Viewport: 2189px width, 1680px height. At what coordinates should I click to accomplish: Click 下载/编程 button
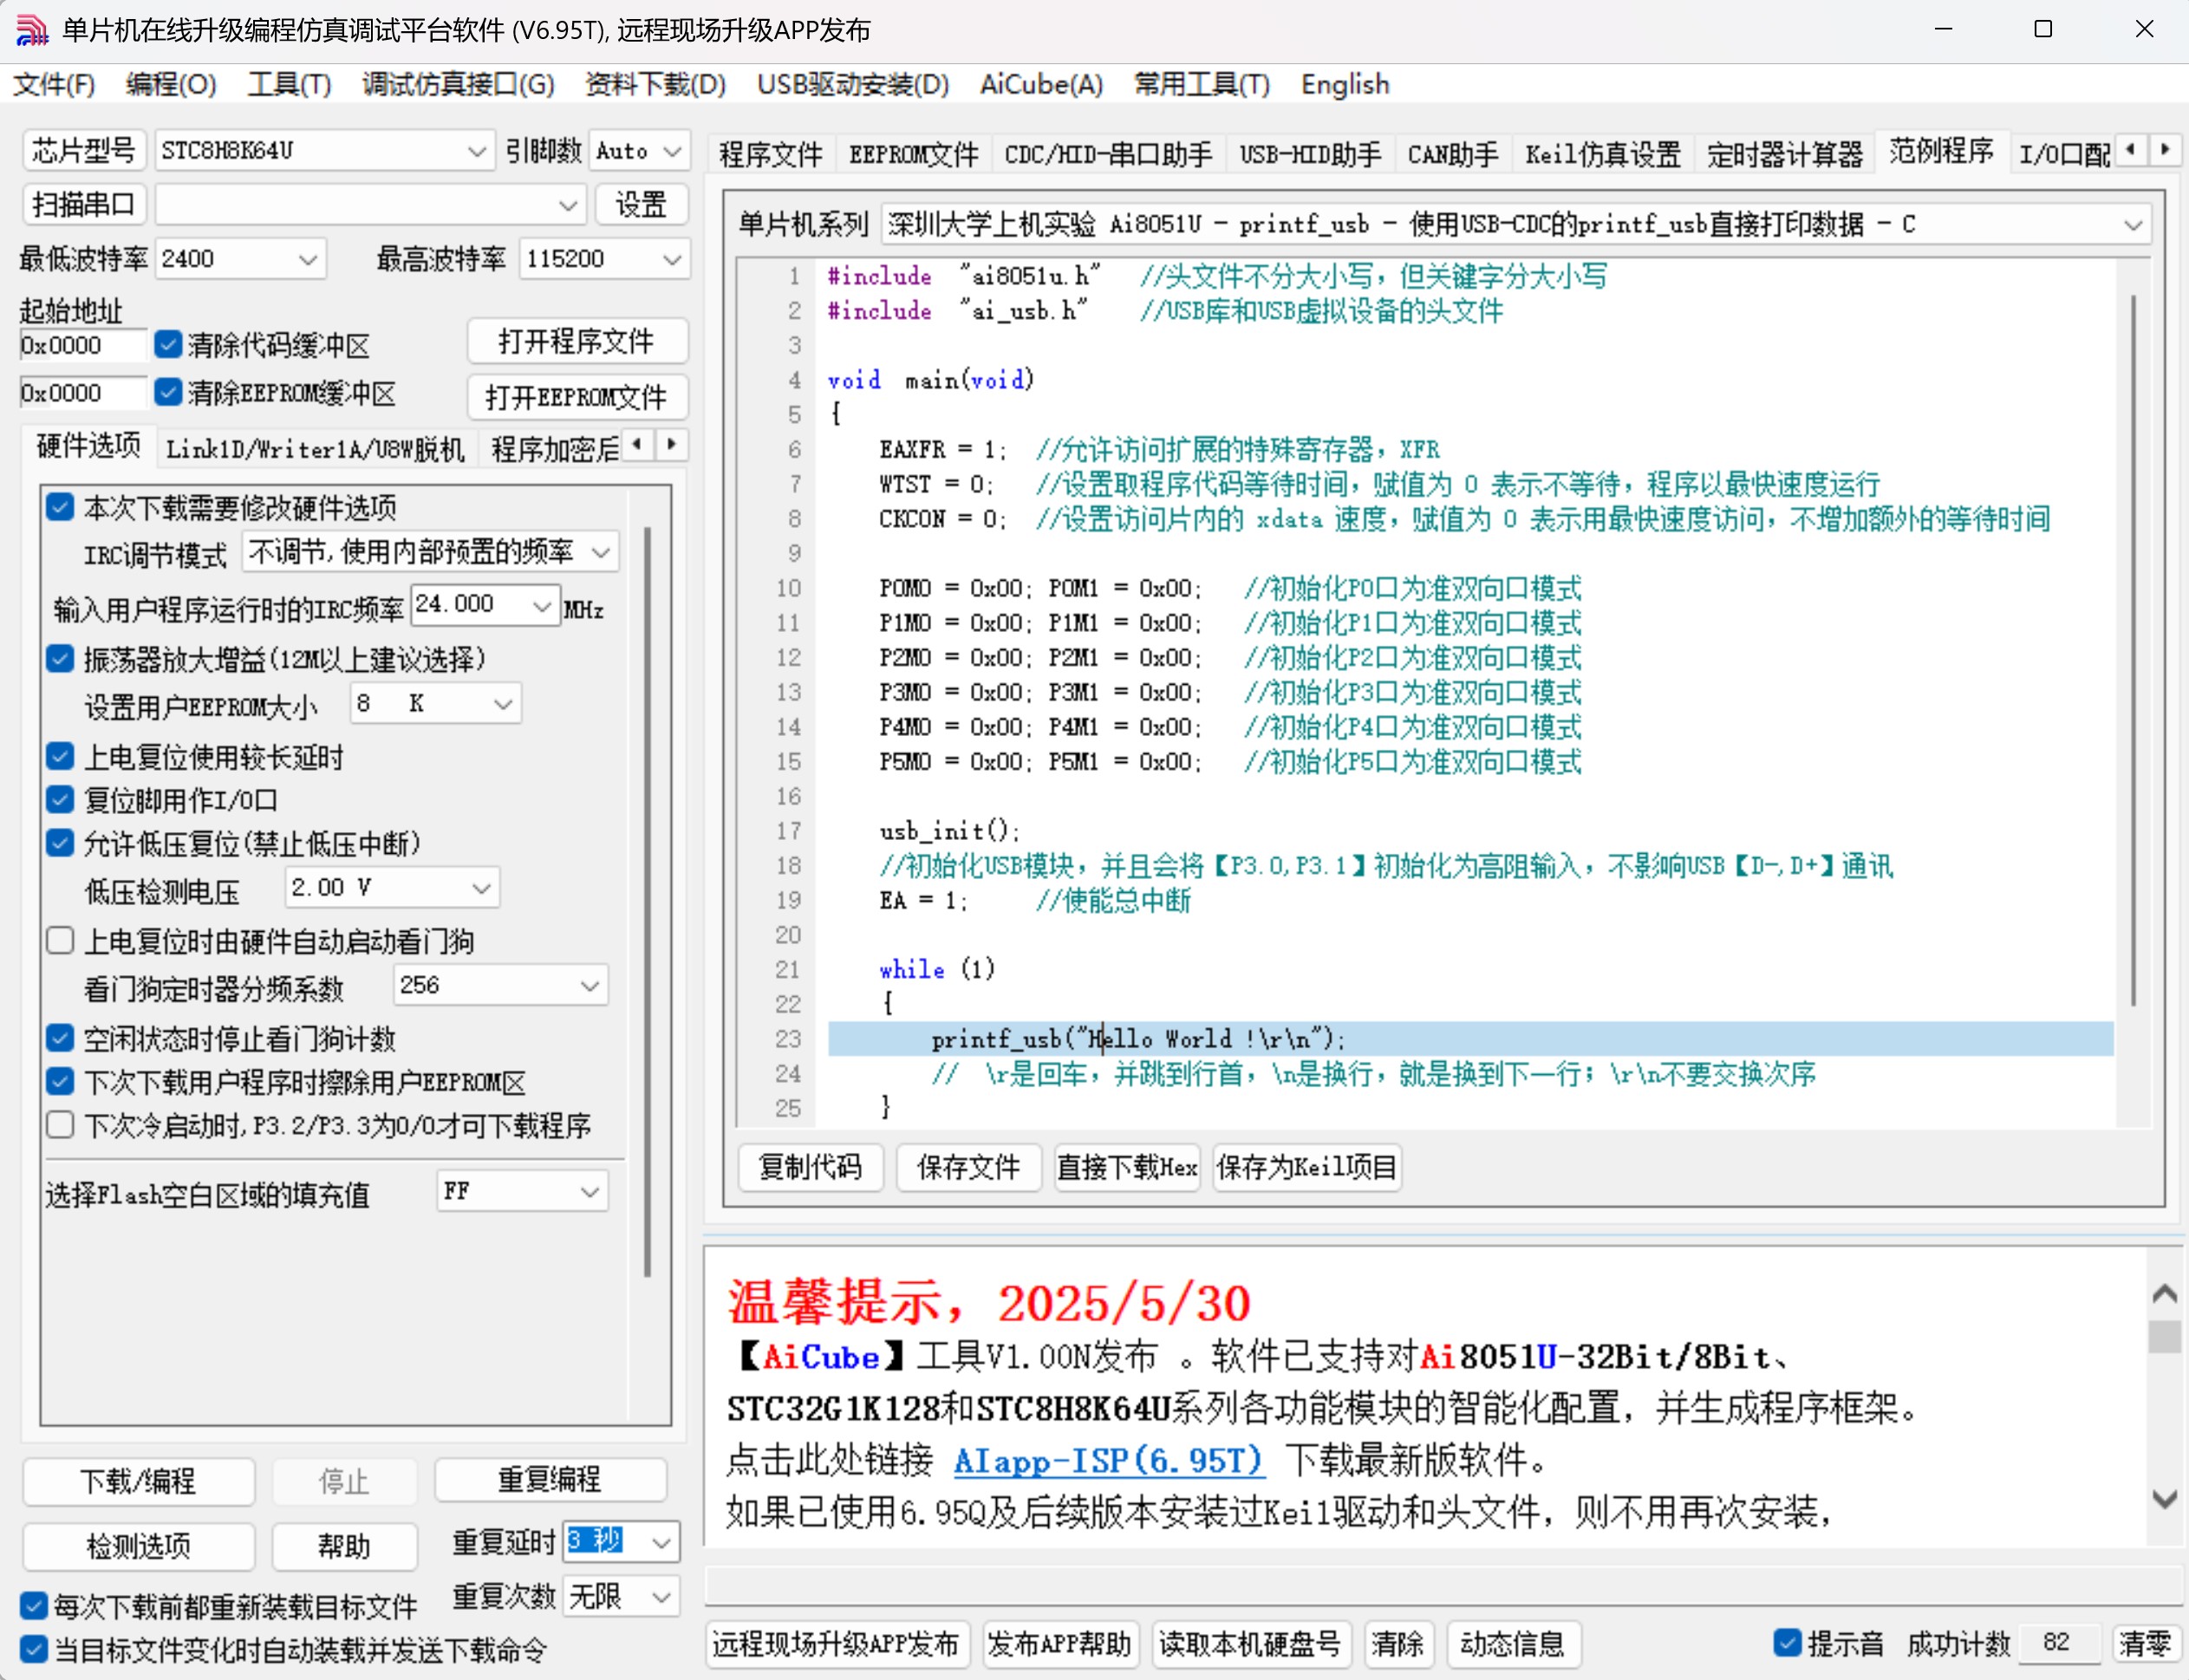pos(138,1481)
